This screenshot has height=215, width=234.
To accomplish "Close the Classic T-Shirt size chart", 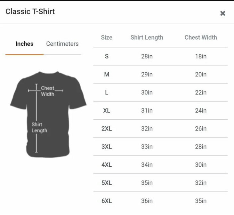I will click(x=222, y=13).
